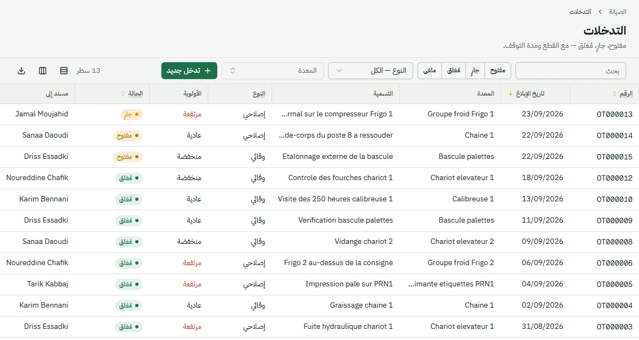Focus the بحث search field
The height and width of the screenshot is (340, 639).
(571, 71)
